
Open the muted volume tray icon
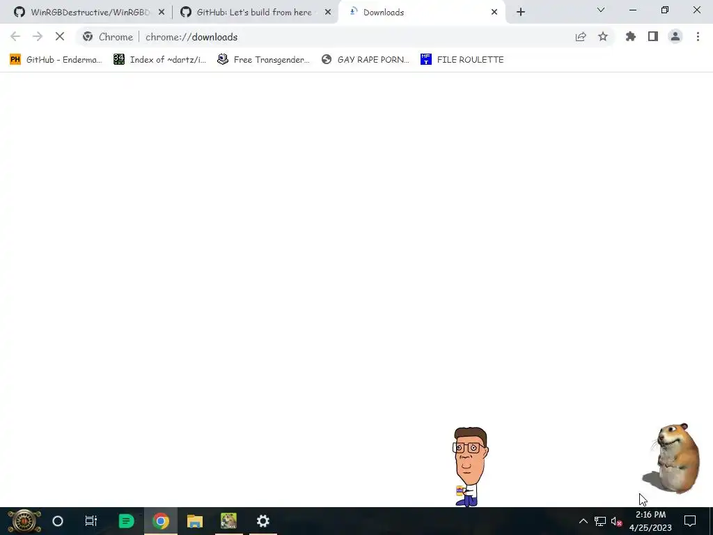[617, 521]
